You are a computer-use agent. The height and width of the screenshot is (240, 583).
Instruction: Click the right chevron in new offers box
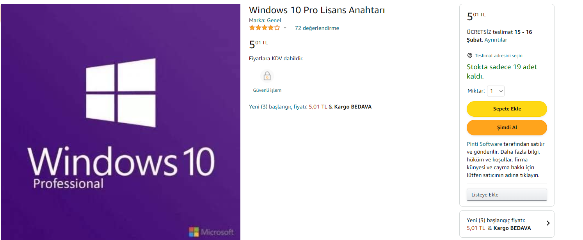coord(548,223)
